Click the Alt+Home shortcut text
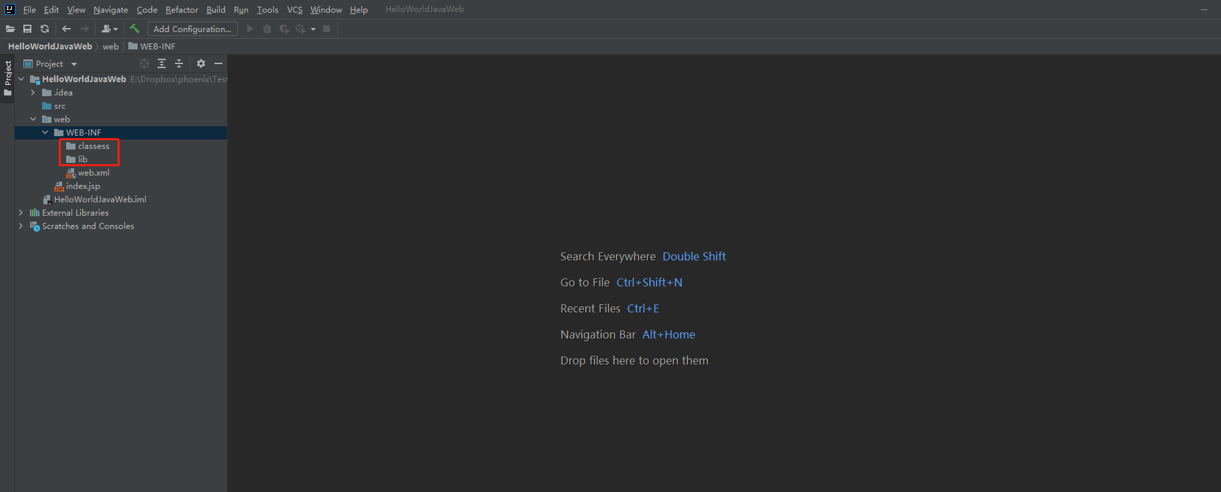 [x=669, y=334]
